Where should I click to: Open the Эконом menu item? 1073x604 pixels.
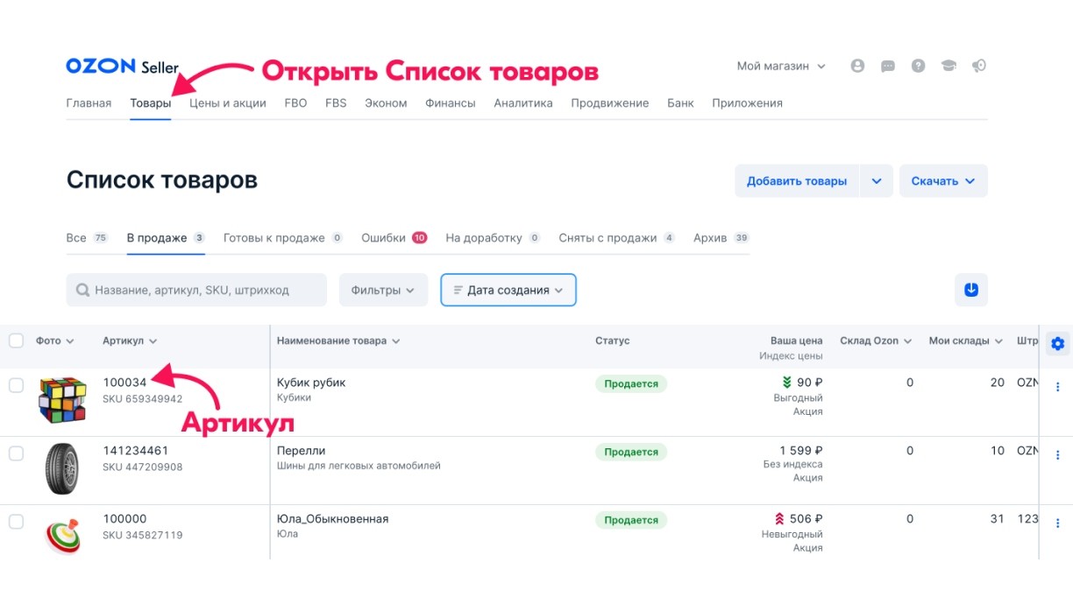point(386,103)
